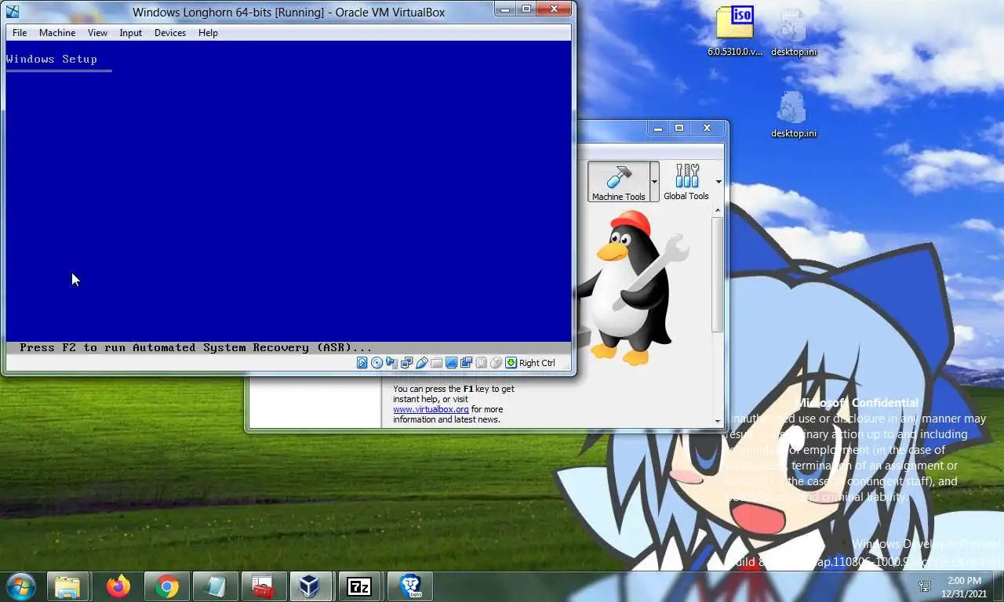The height and width of the screenshot is (602, 1004).
Task: Click the display settings indicator
Action: coord(451,363)
